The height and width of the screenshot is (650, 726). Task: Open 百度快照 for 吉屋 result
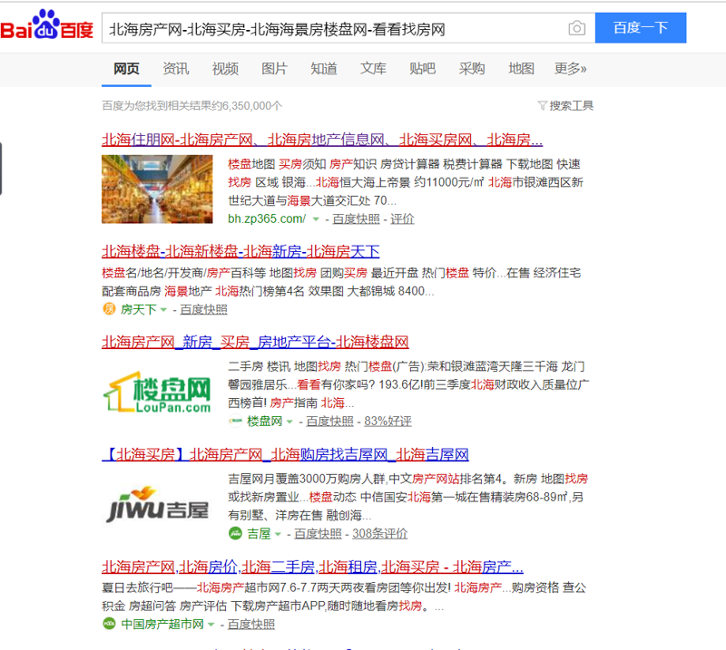pyautogui.click(x=319, y=534)
